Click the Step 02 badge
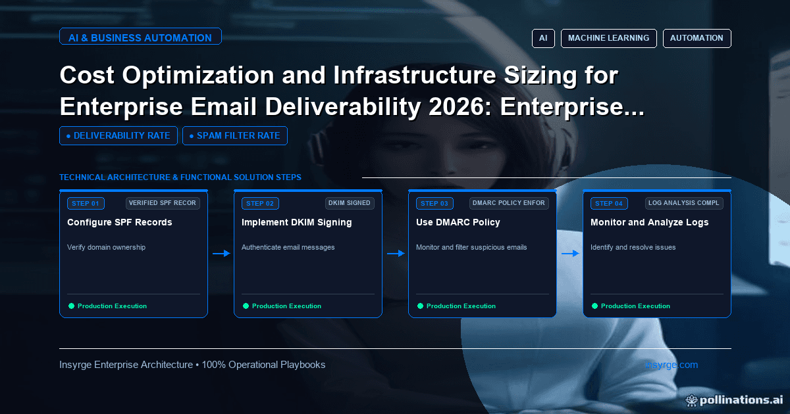 click(x=261, y=204)
